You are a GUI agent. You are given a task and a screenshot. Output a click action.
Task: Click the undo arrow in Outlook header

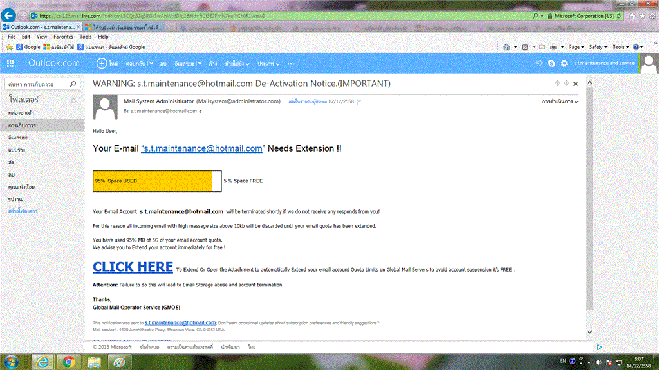[539, 64]
